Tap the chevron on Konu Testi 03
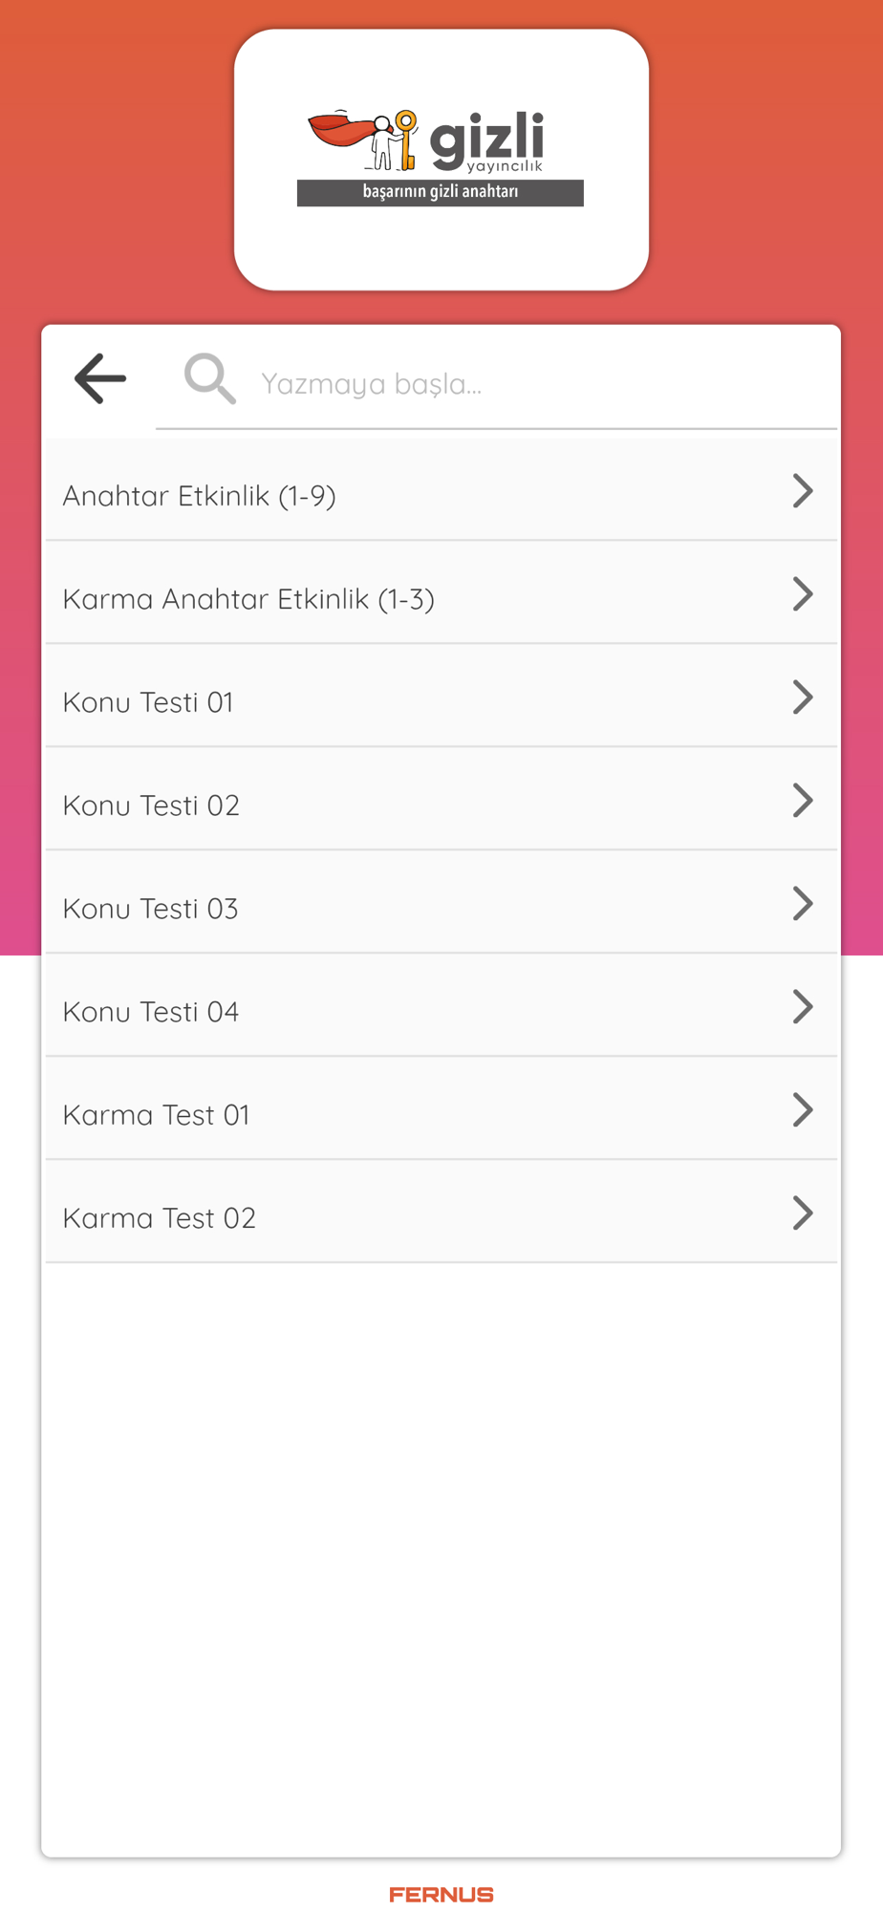Image resolution: width=883 pixels, height=1911 pixels. coord(803,904)
